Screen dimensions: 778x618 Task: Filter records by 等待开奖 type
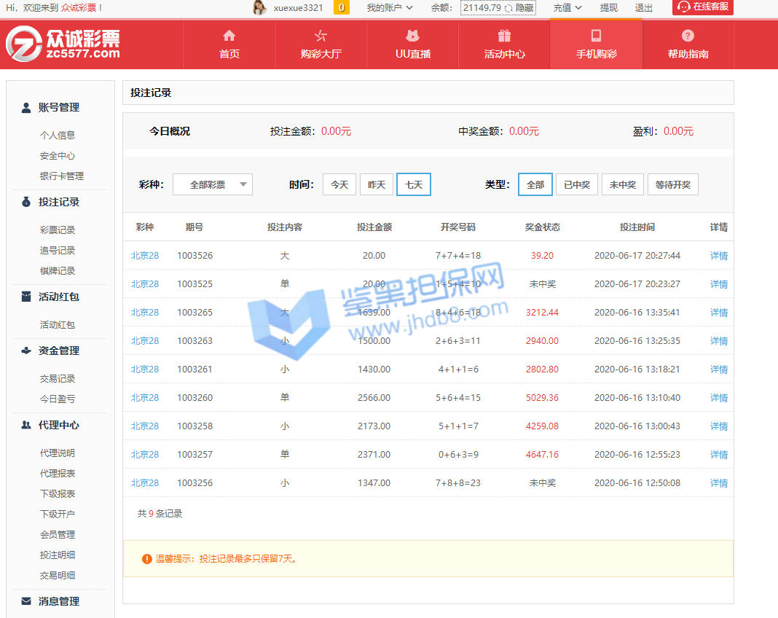672,185
